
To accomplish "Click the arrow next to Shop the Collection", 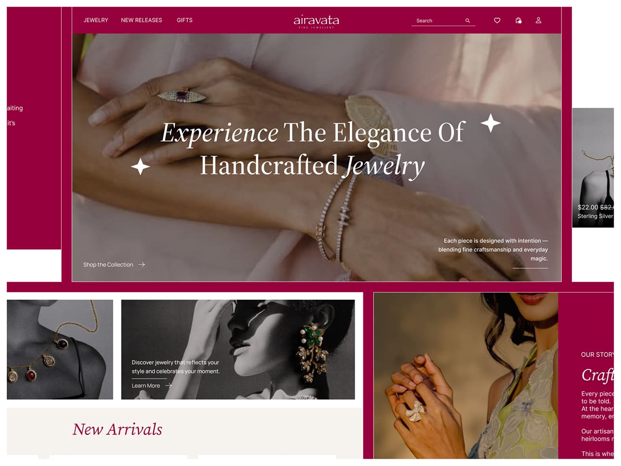I will pyautogui.click(x=142, y=265).
